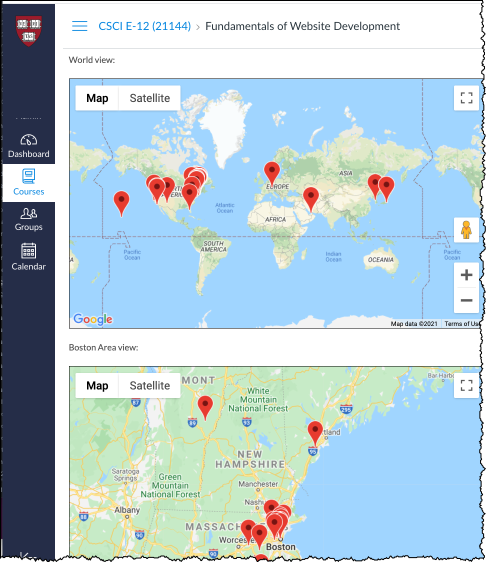Select Map view on Boston Area map
Viewport: 486px width, 562px height.
point(97,385)
